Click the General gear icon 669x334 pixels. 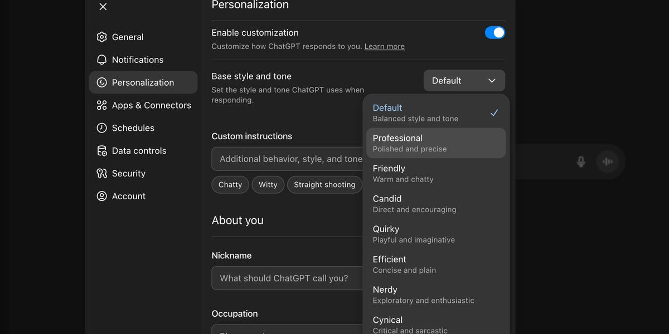(101, 37)
